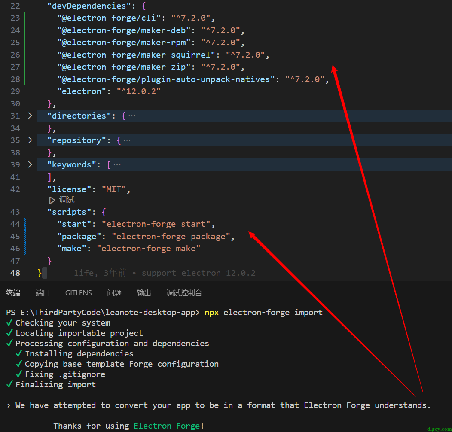Click the "@electron-forge/maker-squirrel" key
The image size is (452, 432).
point(136,55)
